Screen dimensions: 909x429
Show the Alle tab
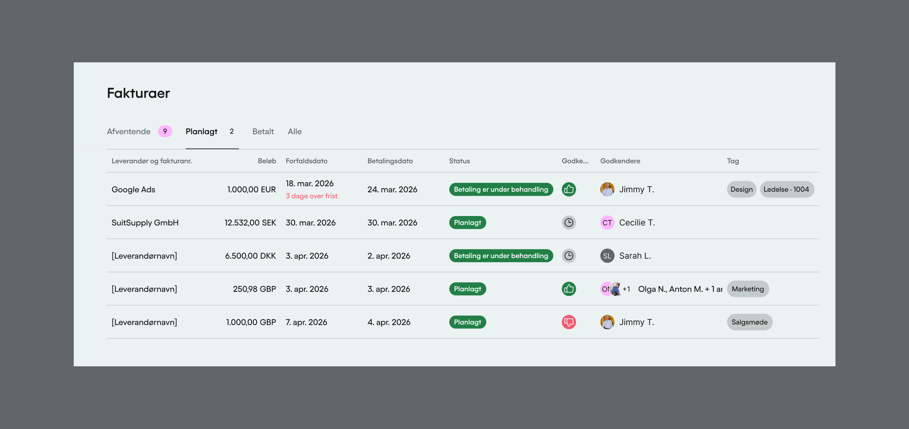(x=295, y=131)
